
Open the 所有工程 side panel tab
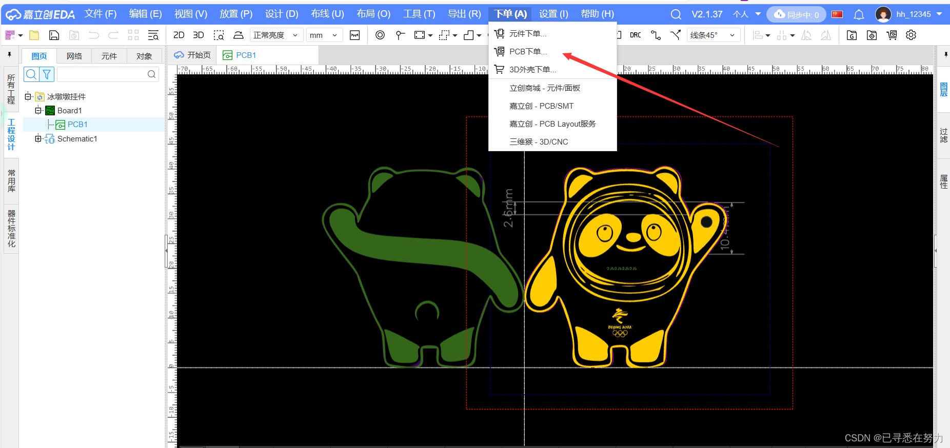coord(11,89)
